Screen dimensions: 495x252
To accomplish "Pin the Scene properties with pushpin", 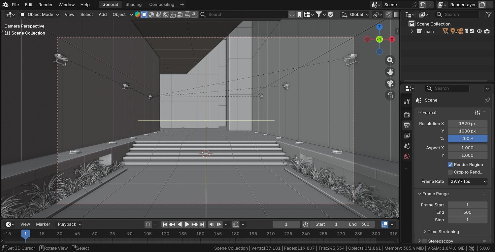I will pyautogui.click(x=487, y=100).
